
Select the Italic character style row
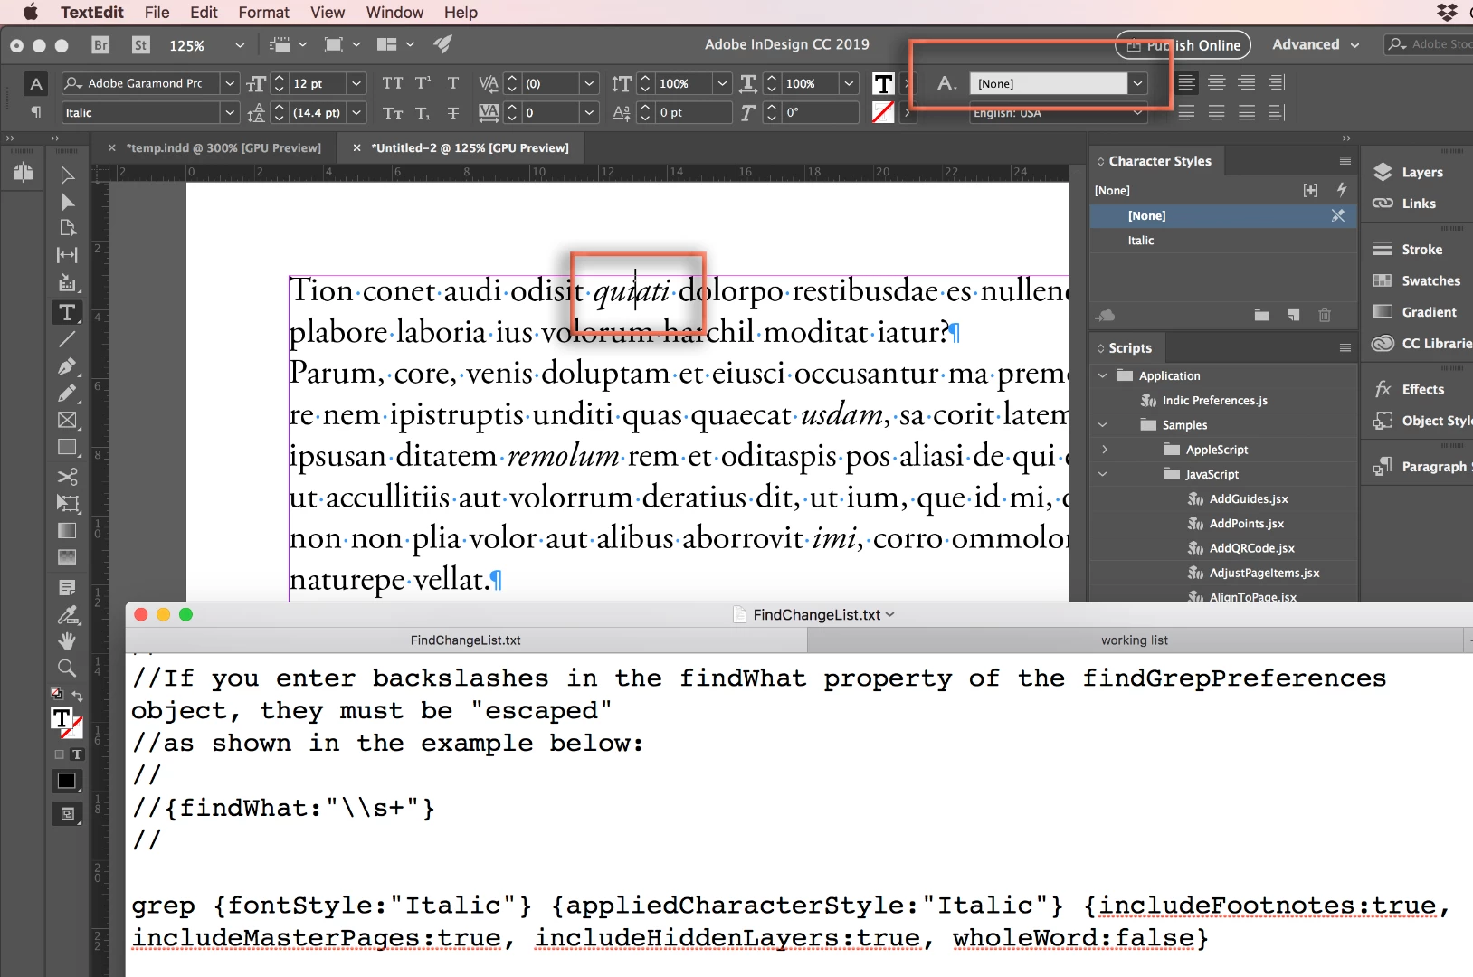tap(1222, 241)
